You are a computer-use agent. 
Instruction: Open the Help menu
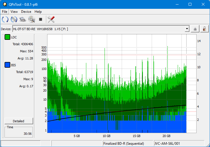point(38,12)
